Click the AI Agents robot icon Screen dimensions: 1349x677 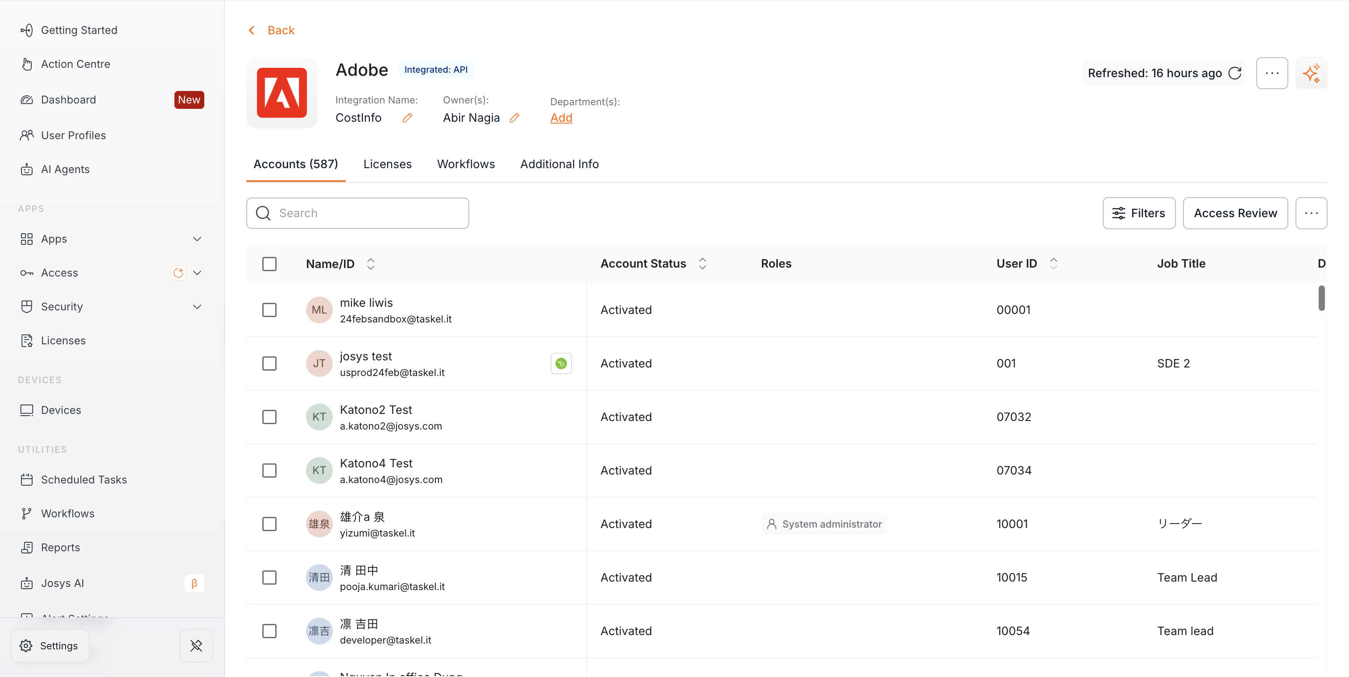[x=27, y=169]
